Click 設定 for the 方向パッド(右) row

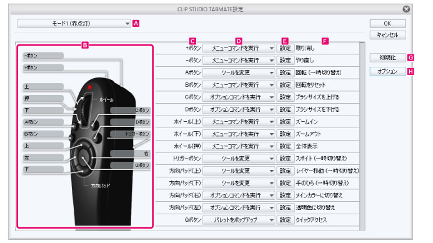[286, 196]
